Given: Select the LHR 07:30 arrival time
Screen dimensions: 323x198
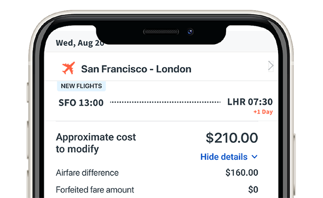Looking at the screenshot, I should point(250,102).
